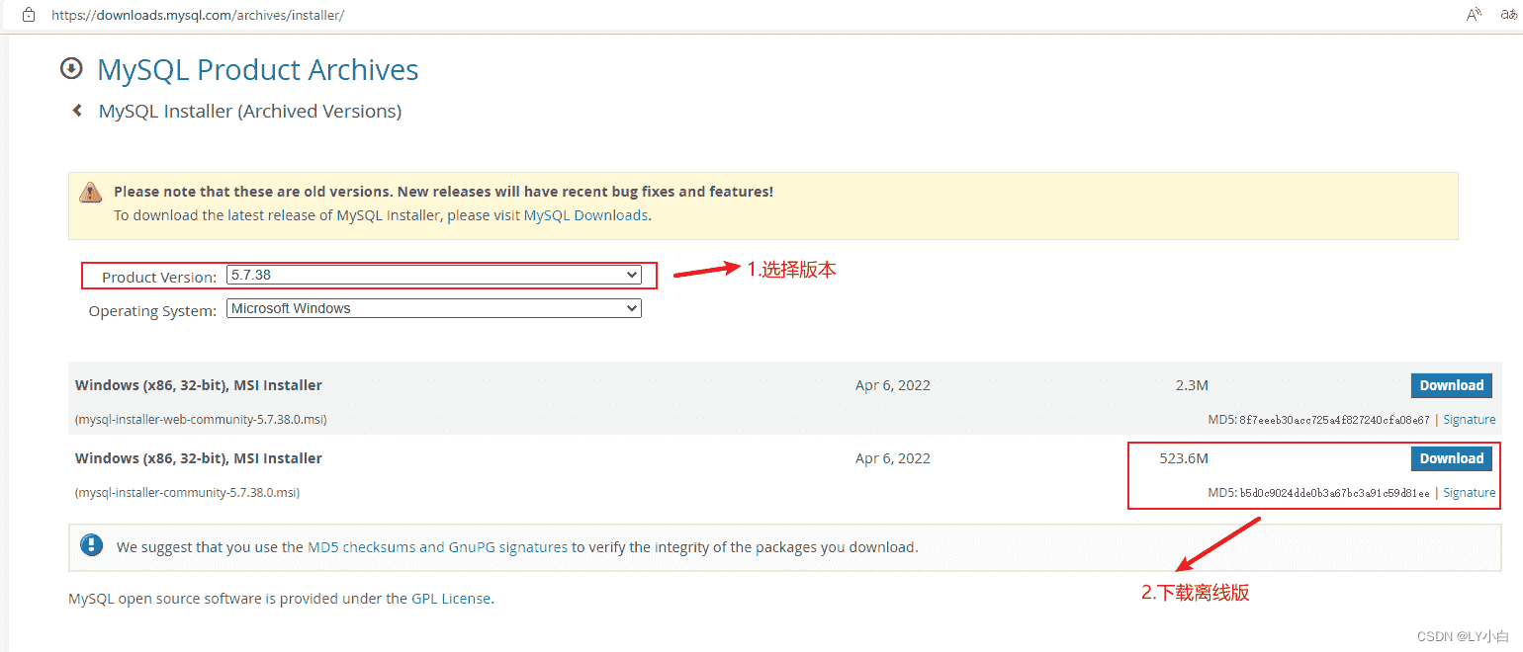
Task: Open the Product Version dropdown showing 5.7.38
Action: tap(434, 275)
